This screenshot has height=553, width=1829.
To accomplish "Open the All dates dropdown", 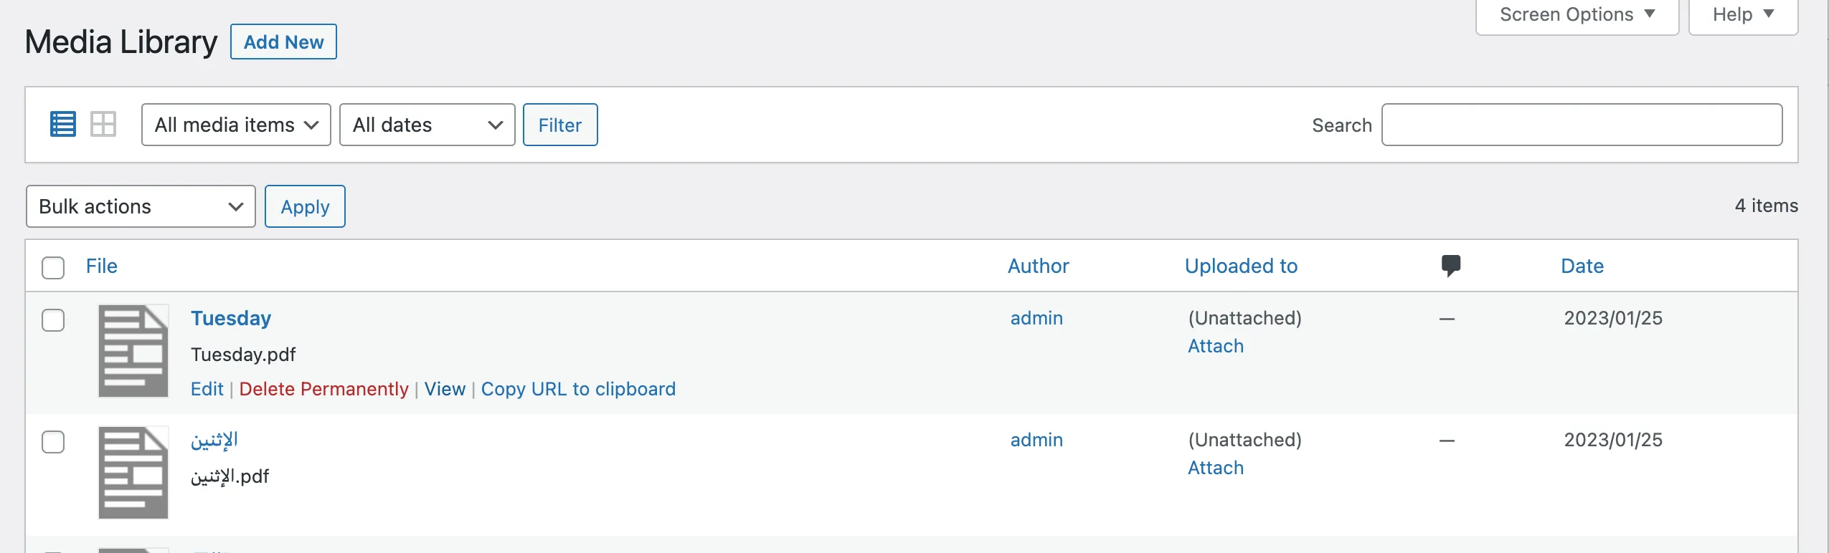I will (427, 125).
